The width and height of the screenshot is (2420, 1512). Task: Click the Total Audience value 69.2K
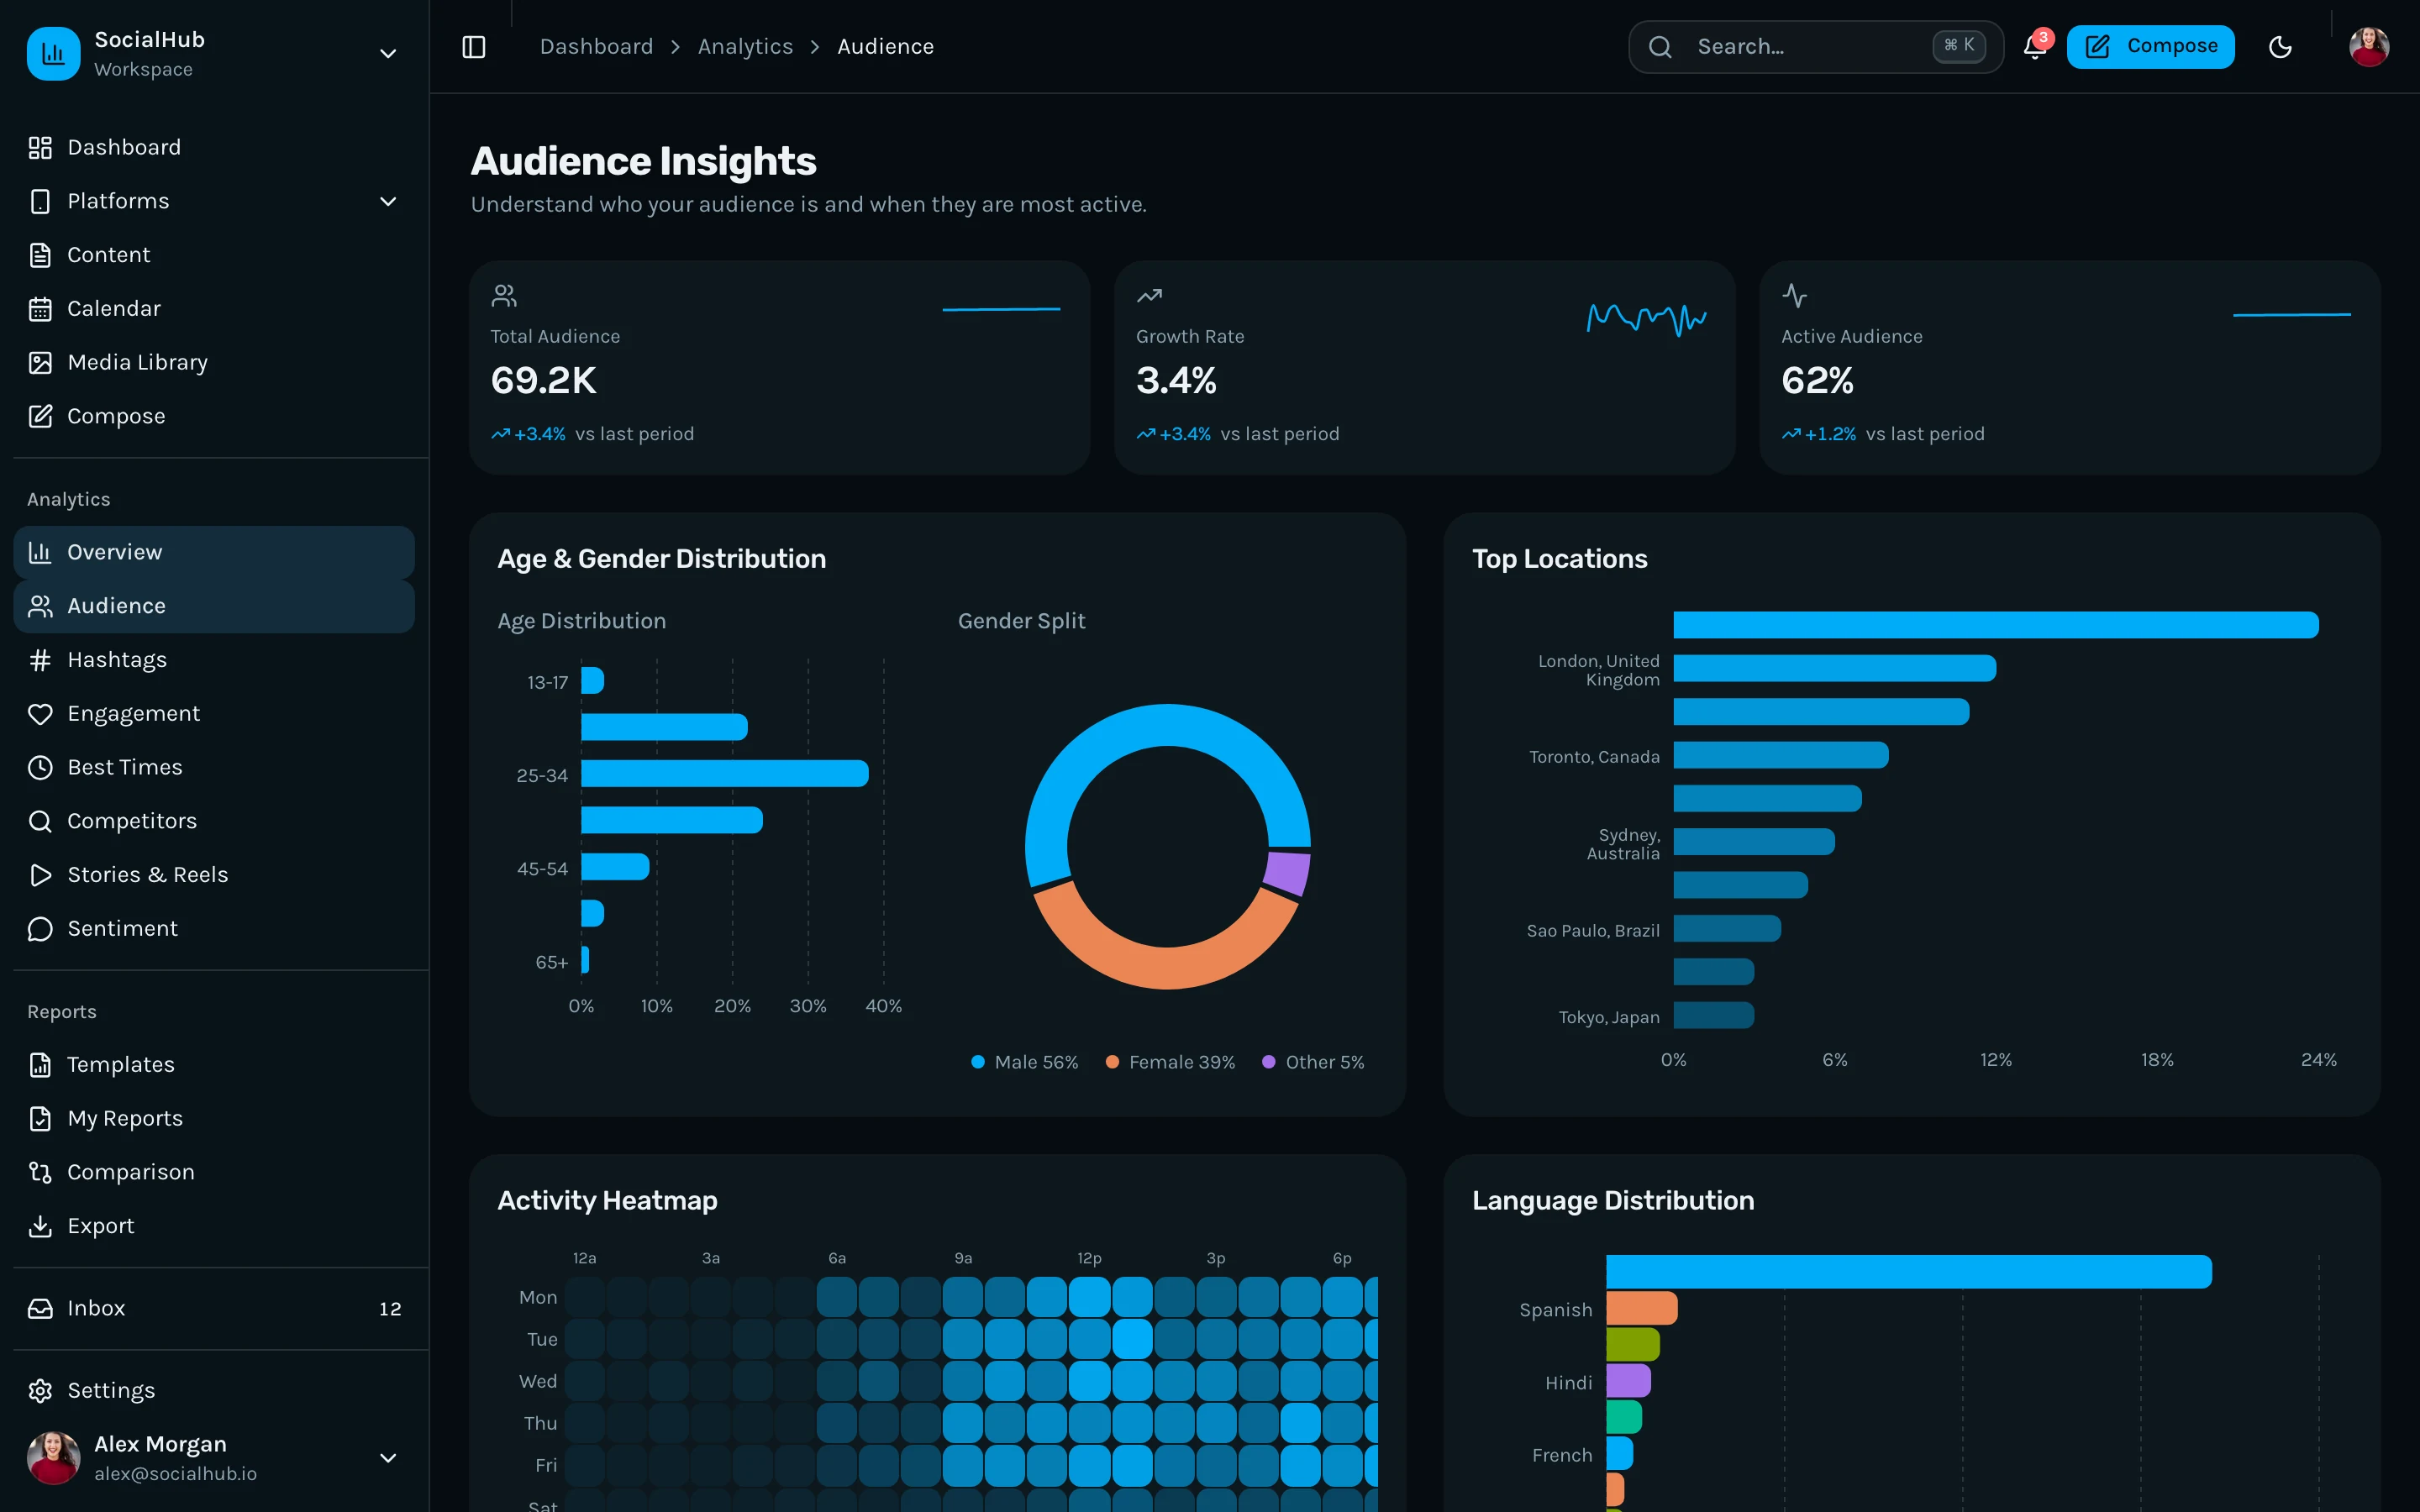click(543, 381)
